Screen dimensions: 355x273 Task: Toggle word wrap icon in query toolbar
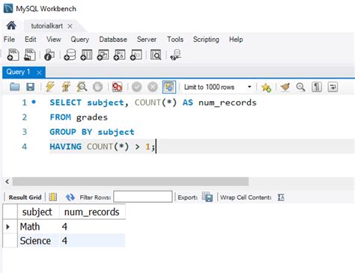point(333,87)
